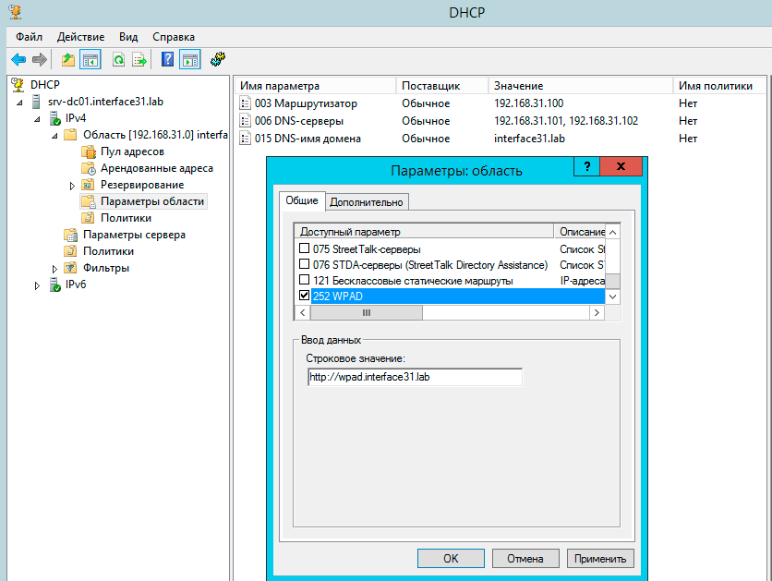Viewport: 772px width, 581px height.
Task: Open the Арендованные адреса node
Action: click(156, 168)
